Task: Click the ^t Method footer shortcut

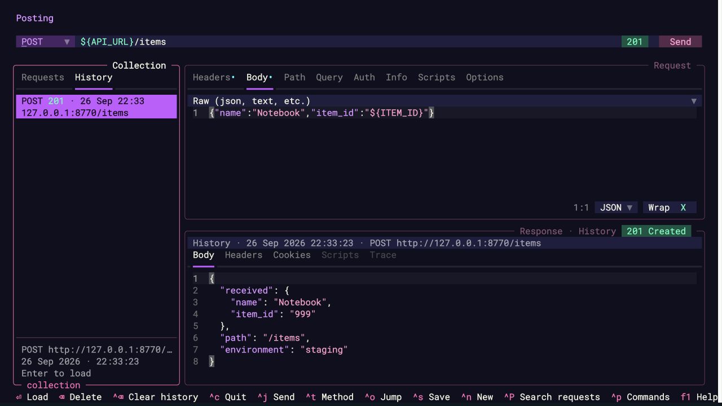Action: click(x=329, y=397)
